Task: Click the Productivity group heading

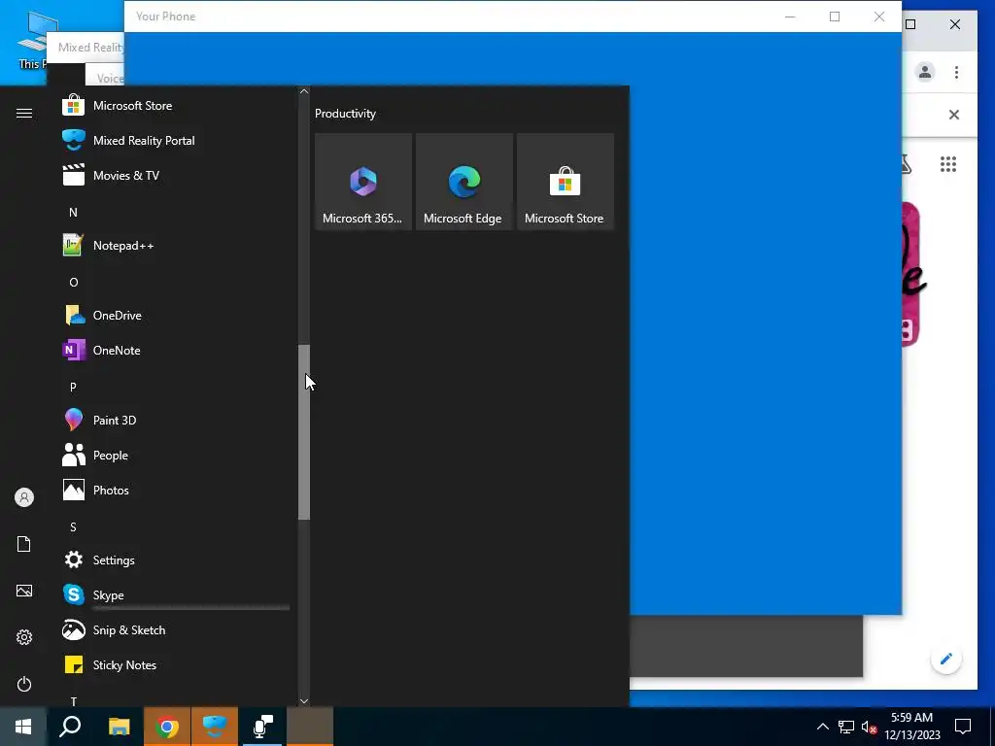Action: tap(345, 114)
